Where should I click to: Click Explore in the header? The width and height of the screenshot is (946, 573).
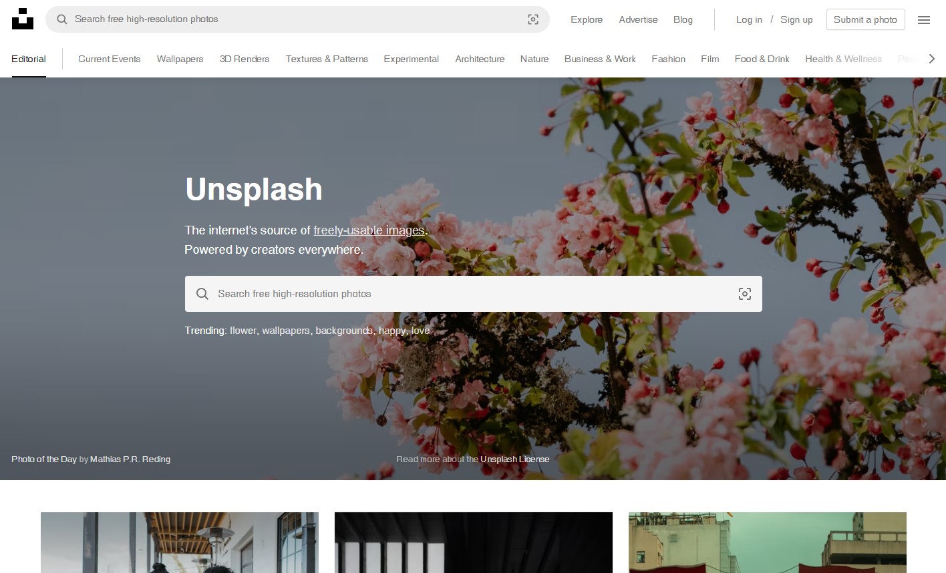click(587, 19)
